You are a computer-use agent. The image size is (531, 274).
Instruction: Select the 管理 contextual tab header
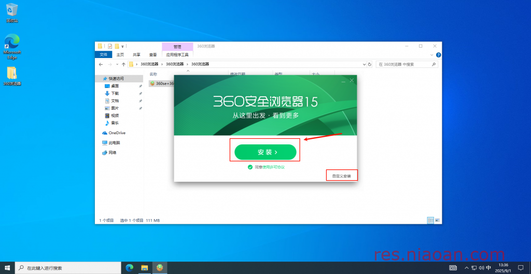pyautogui.click(x=177, y=47)
